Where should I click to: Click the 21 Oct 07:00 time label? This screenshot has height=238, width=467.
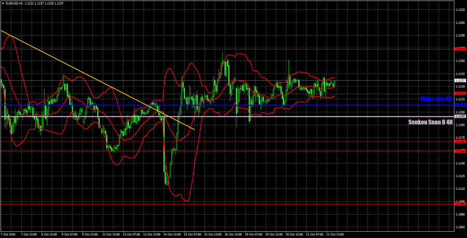click(x=315, y=234)
